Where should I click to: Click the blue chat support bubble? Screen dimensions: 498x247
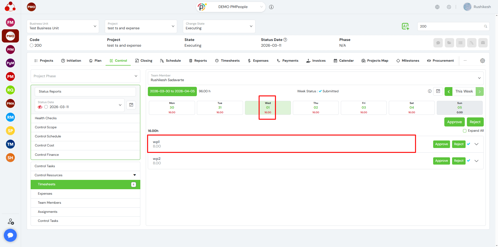[10, 235]
